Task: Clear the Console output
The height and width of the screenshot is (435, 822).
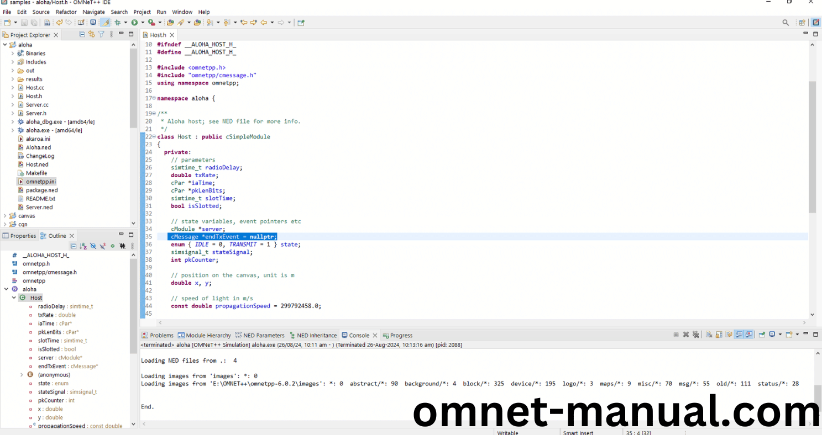Action: point(709,335)
